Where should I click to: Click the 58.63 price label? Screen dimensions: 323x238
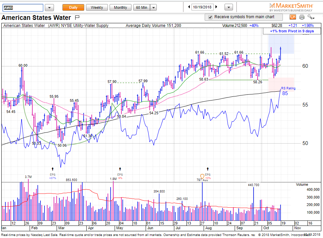[x=204, y=79]
